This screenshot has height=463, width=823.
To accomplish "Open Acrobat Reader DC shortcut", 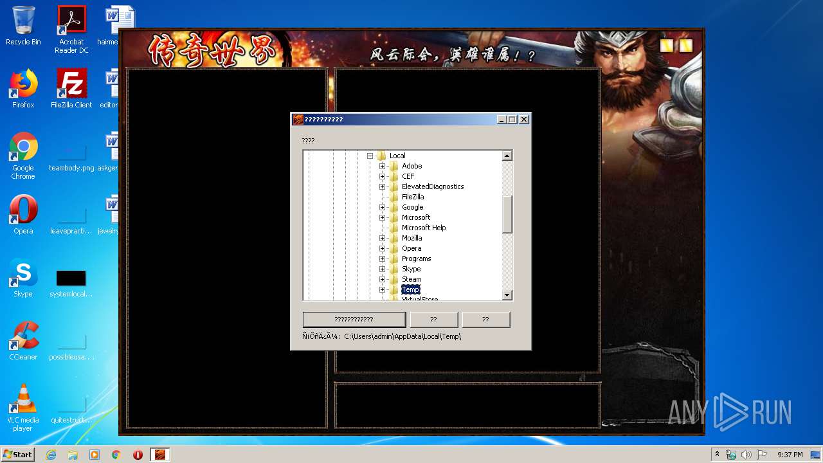I will click(x=71, y=30).
